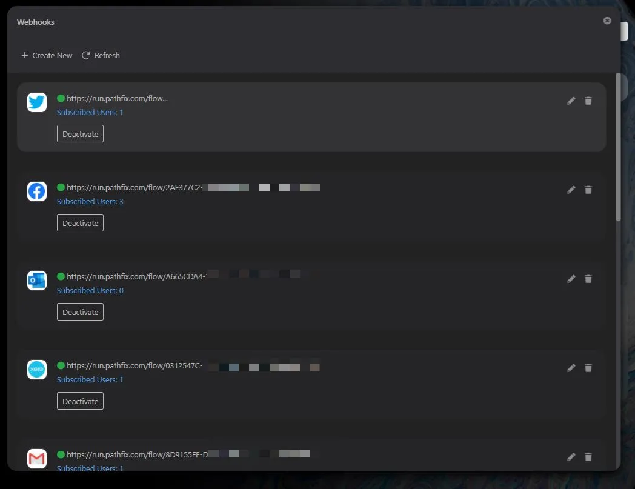Click the Xero webhook icon
Viewport: 635px width, 489px height.
pyautogui.click(x=37, y=370)
